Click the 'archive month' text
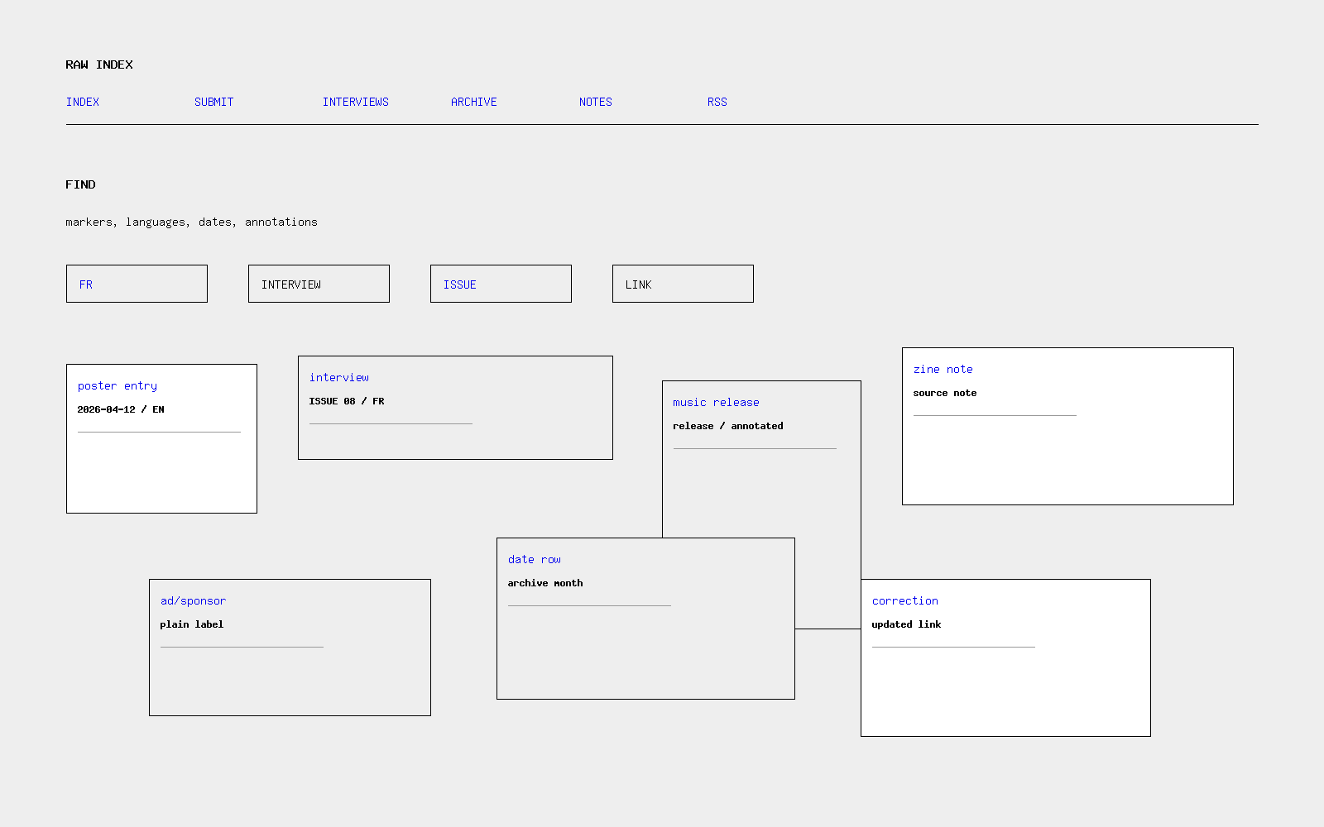 pos(545,583)
